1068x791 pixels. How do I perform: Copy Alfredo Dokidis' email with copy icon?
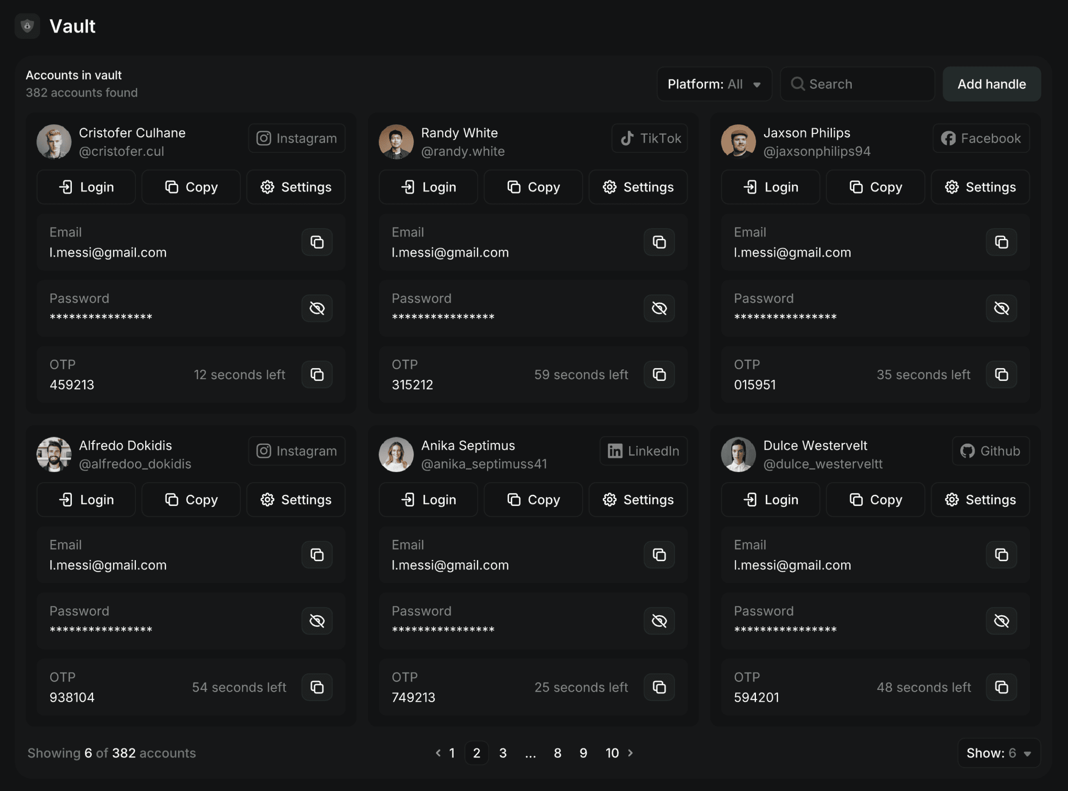coord(317,555)
